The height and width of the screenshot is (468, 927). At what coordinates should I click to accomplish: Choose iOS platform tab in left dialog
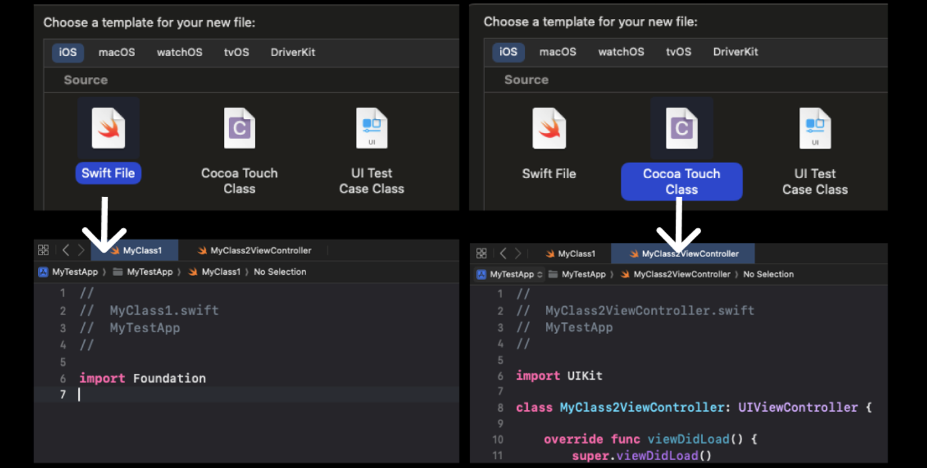tap(68, 52)
